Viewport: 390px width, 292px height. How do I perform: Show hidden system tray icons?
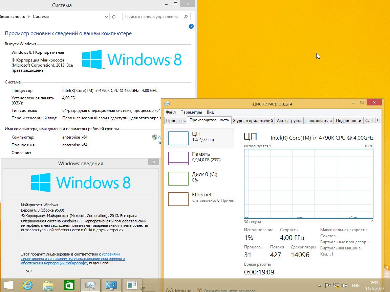coord(319,285)
